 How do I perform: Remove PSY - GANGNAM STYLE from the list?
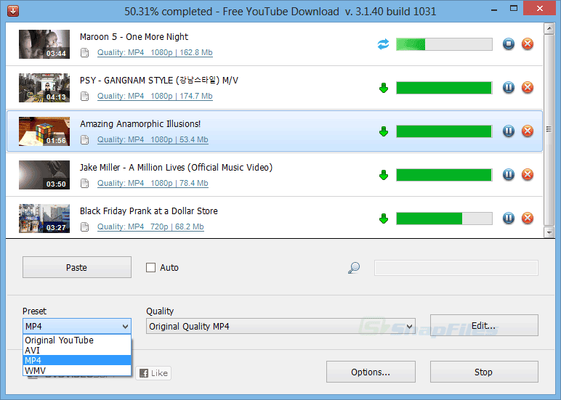[528, 88]
